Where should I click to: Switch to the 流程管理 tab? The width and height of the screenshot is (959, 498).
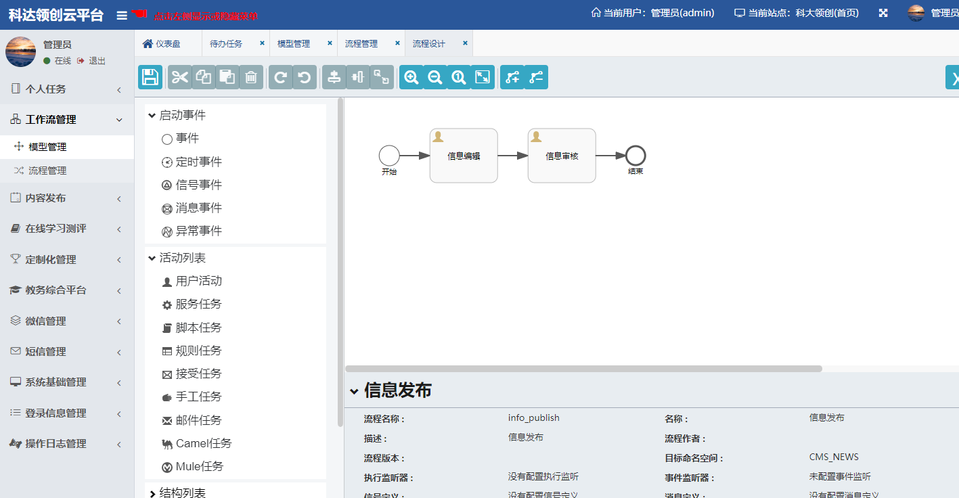point(361,43)
